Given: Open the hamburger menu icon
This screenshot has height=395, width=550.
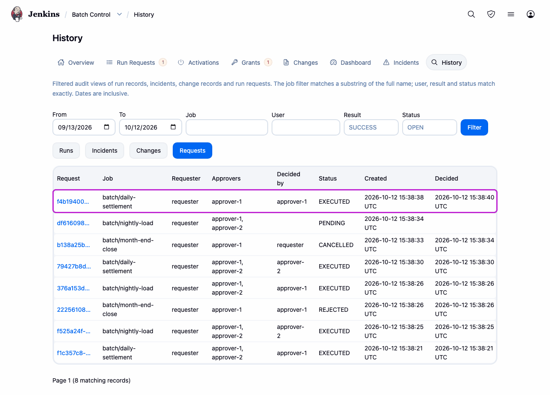Looking at the screenshot, I should [511, 14].
